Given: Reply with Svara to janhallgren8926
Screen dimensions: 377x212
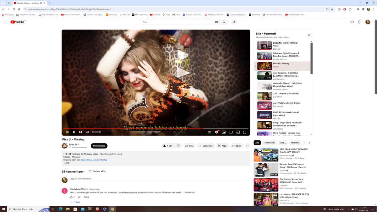Looking at the screenshot, I should click(x=86, y=197).
